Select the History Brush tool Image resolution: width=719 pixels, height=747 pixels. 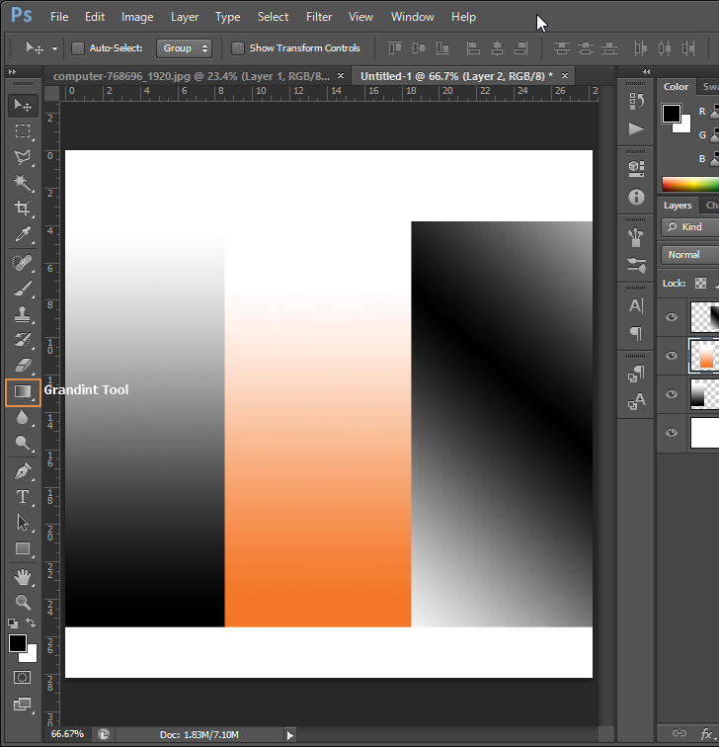23,340
